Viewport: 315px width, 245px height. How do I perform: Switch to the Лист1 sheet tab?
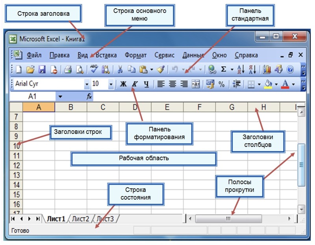pyautogui.click(x=56, y=219)
